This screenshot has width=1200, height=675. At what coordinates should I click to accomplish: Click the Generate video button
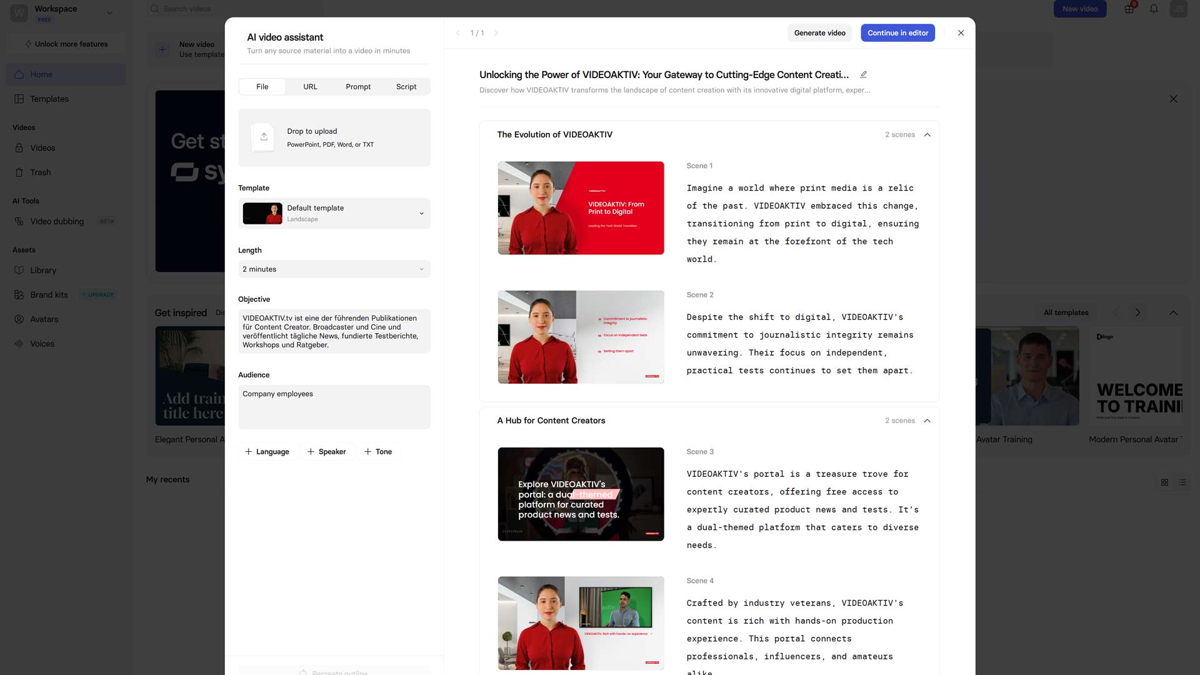click(x=819, y=33)
